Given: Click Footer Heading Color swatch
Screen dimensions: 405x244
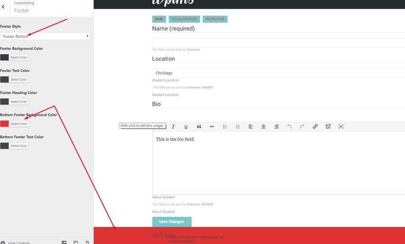Looking at the screenshot, I should [x=4, y=102].
